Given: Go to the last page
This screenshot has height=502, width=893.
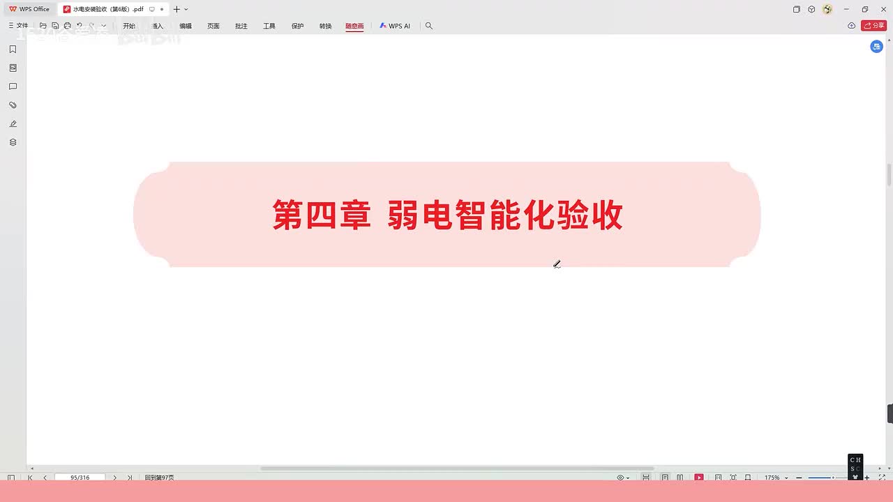Looking at the screenshot, I should tap(130, 478).
